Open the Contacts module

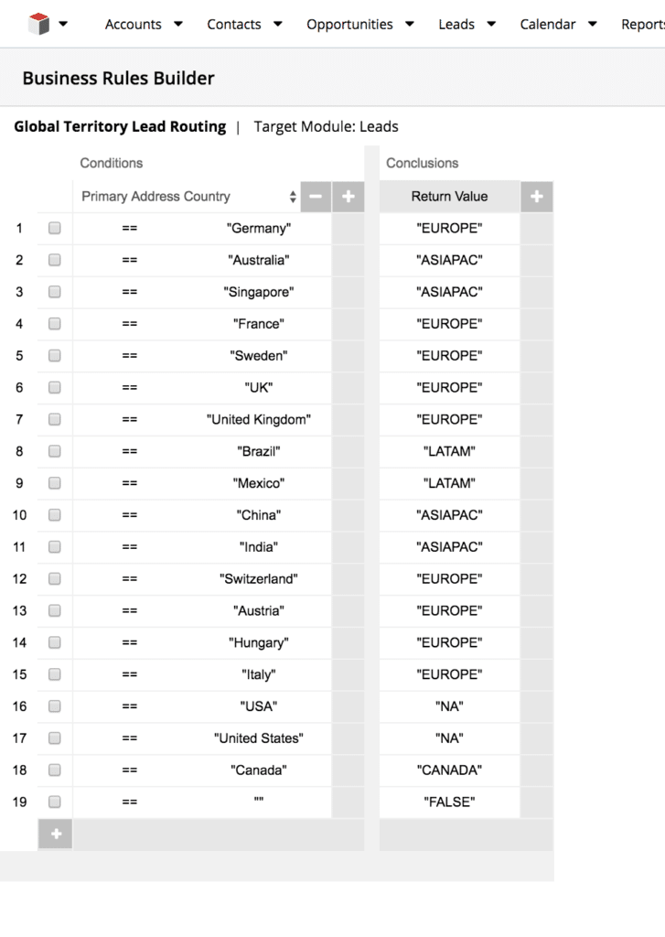click(234, 25)
